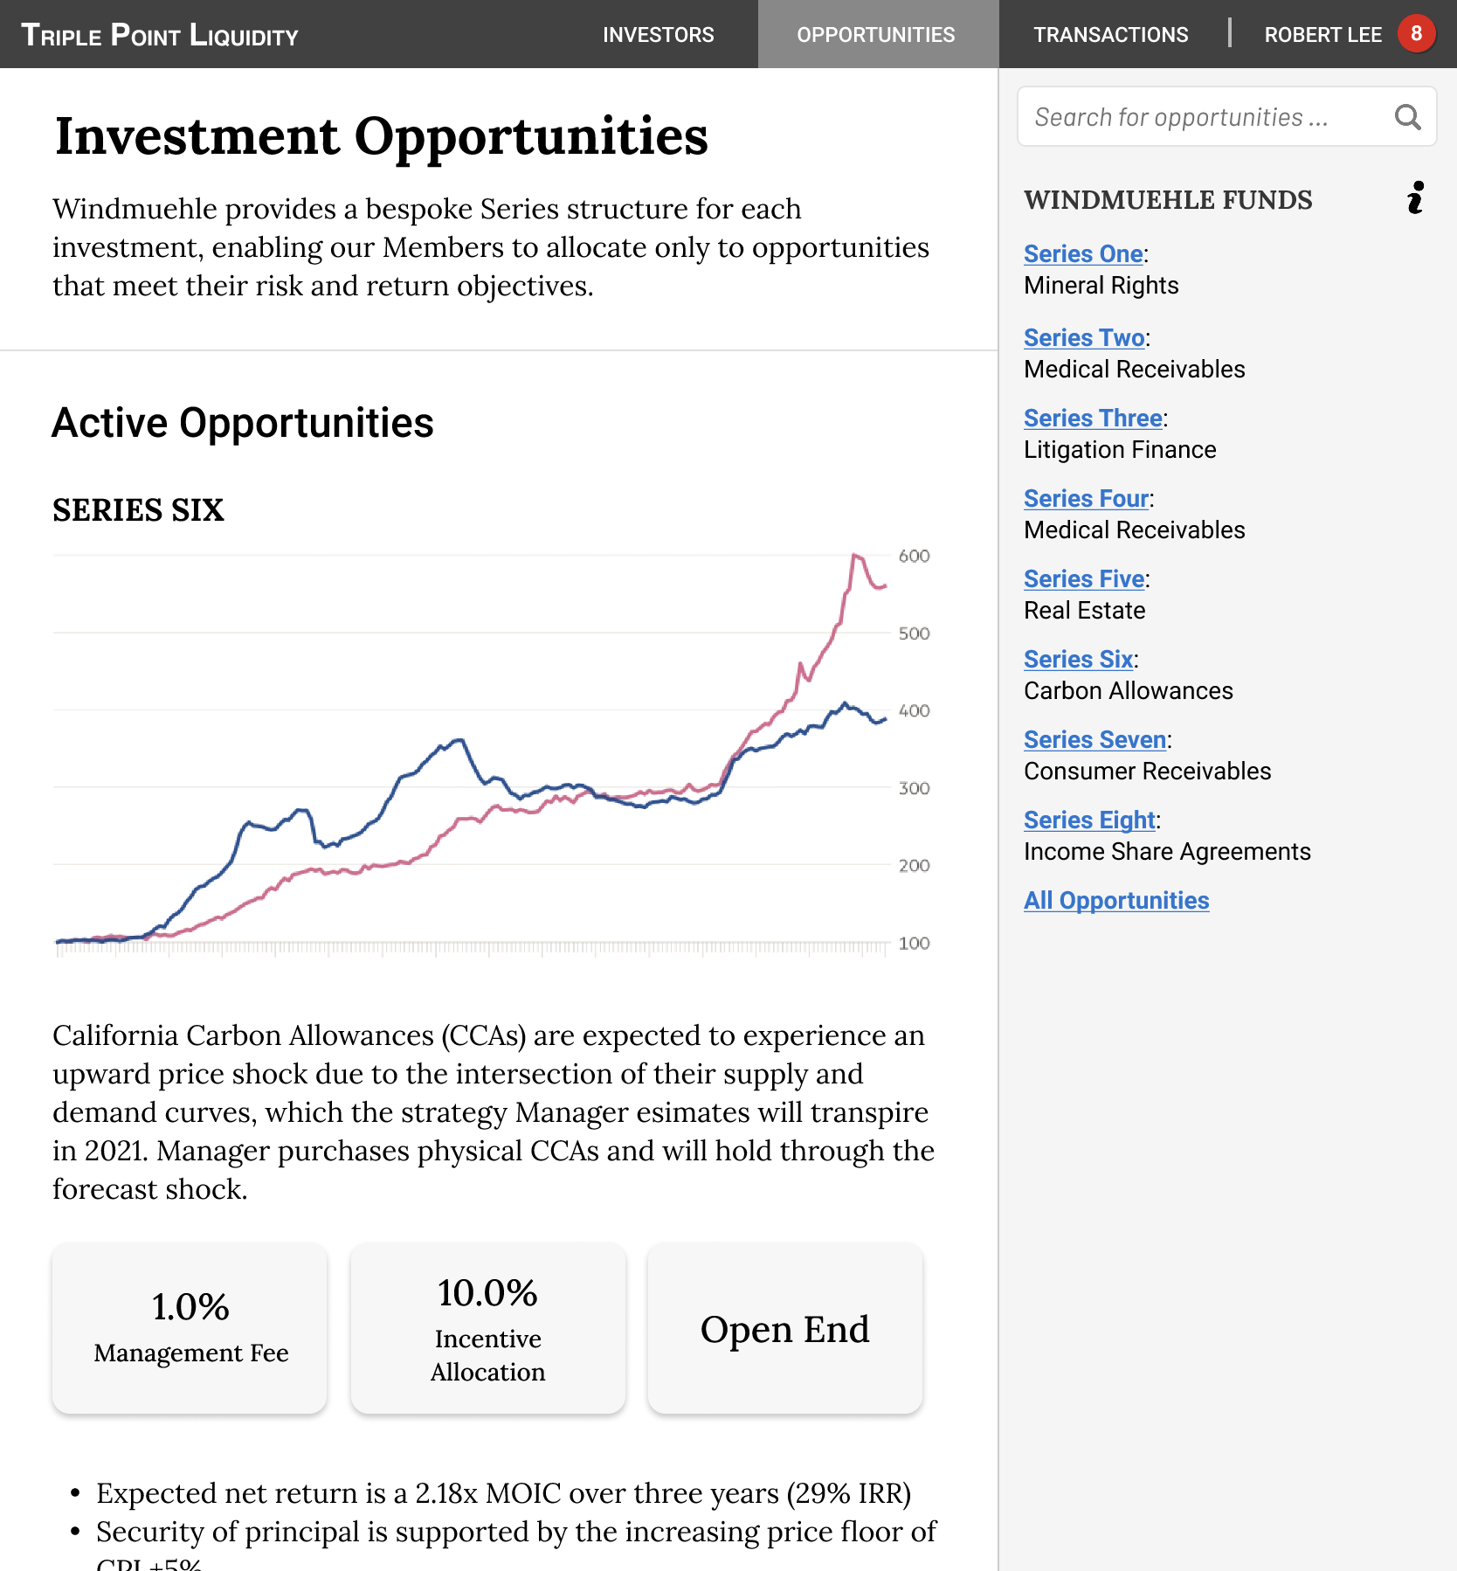Open the Series Eight link
The image size is (1457, 1571).
(x=1089, y=820)
